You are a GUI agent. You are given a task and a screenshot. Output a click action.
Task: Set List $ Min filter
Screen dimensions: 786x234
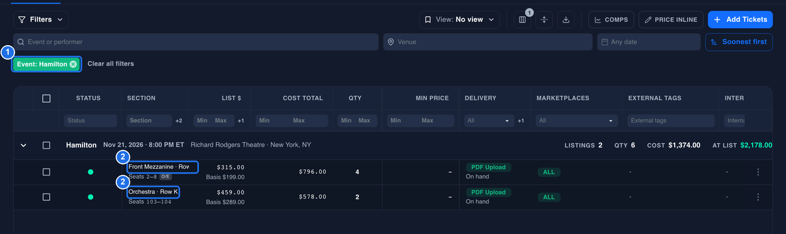[202, 120]
